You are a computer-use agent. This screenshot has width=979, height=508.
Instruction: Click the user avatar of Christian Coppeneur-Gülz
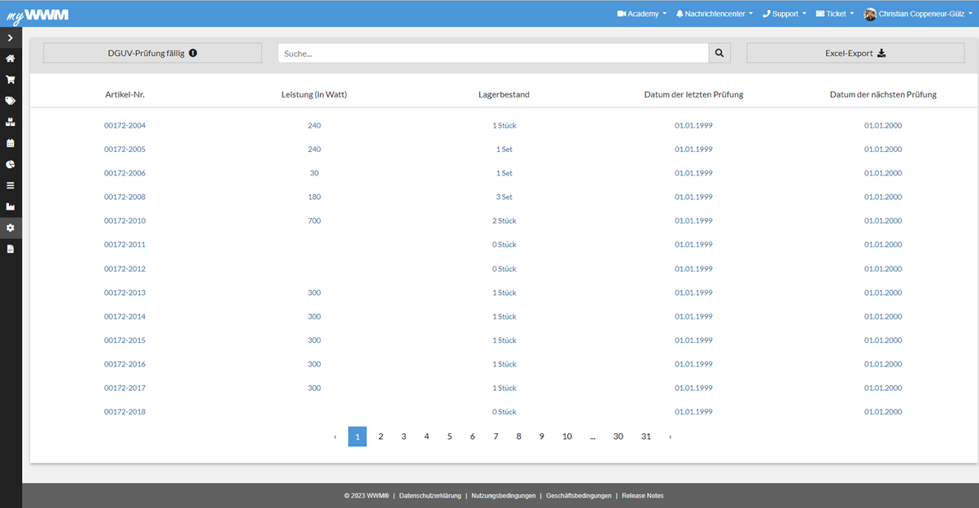[x=870, y=14]
